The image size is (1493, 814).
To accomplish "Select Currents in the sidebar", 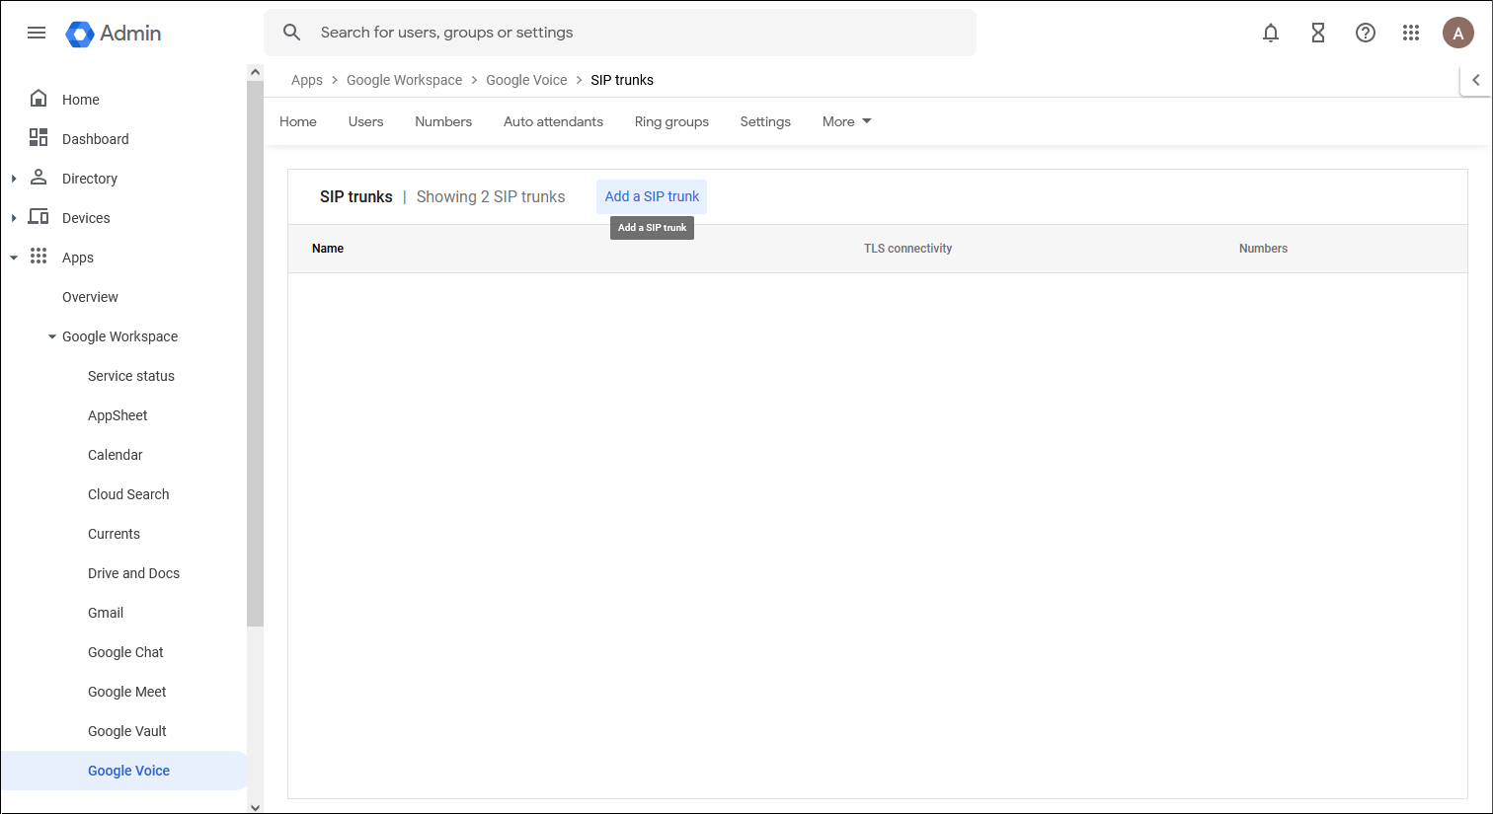I will point(114,534).
